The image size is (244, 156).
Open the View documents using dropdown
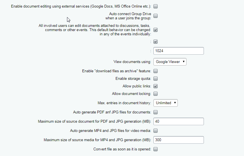click(170, 62)
